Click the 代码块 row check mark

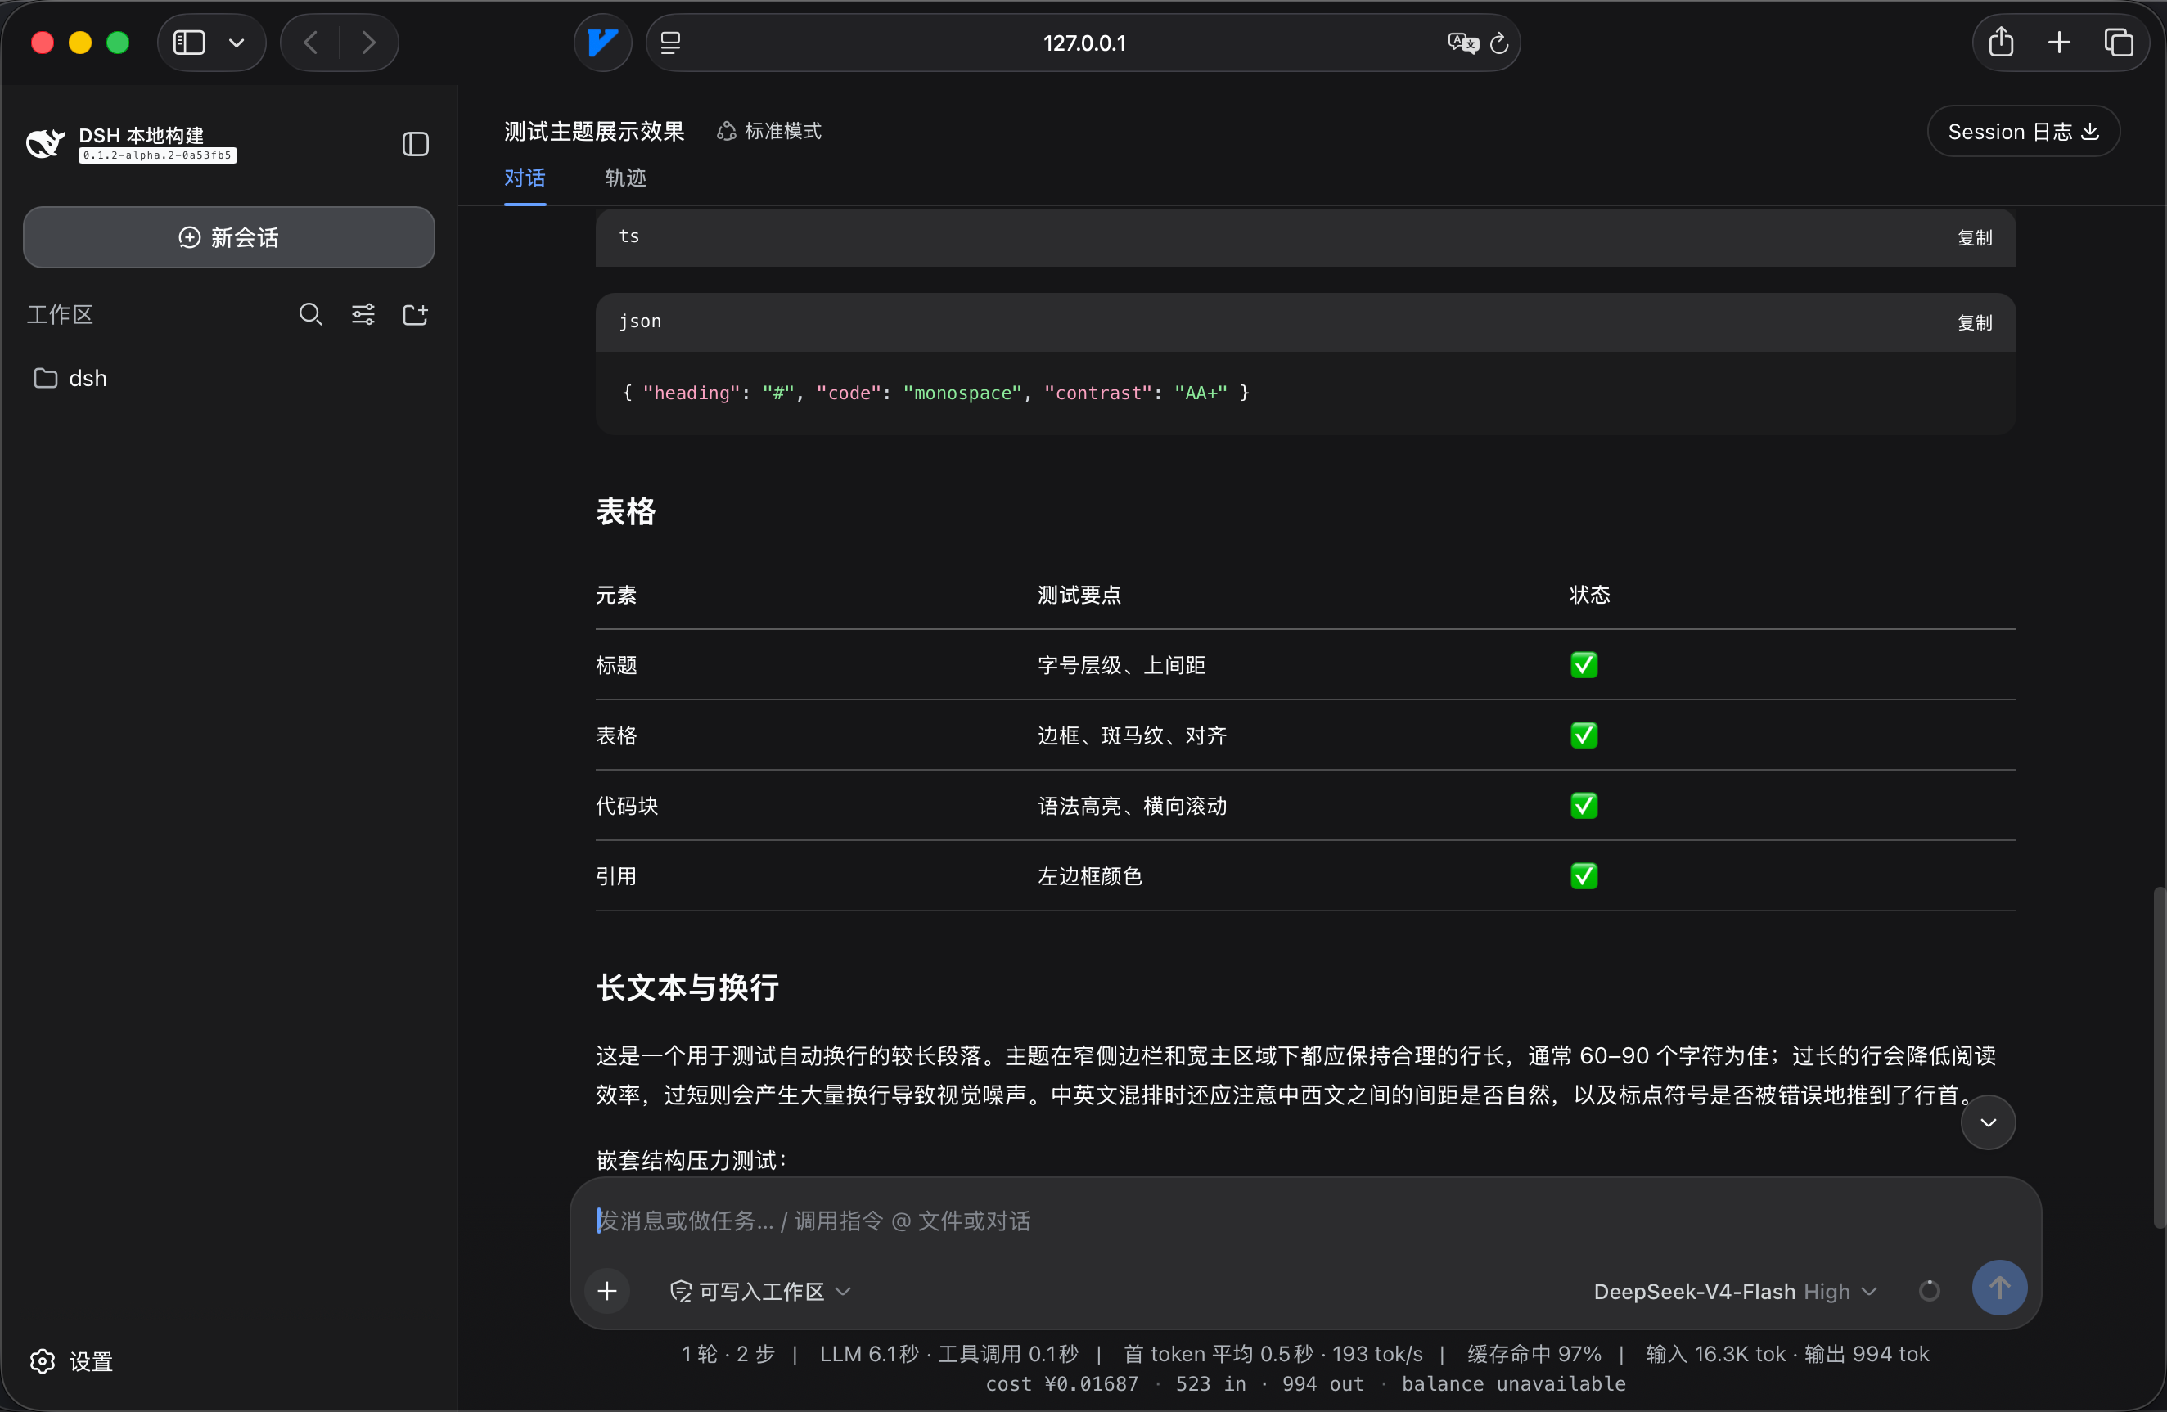(x=1584, y=806)
